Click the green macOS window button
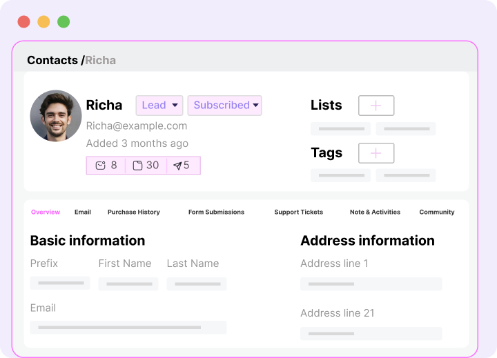The image size is (497, 358). pos(64,21)
